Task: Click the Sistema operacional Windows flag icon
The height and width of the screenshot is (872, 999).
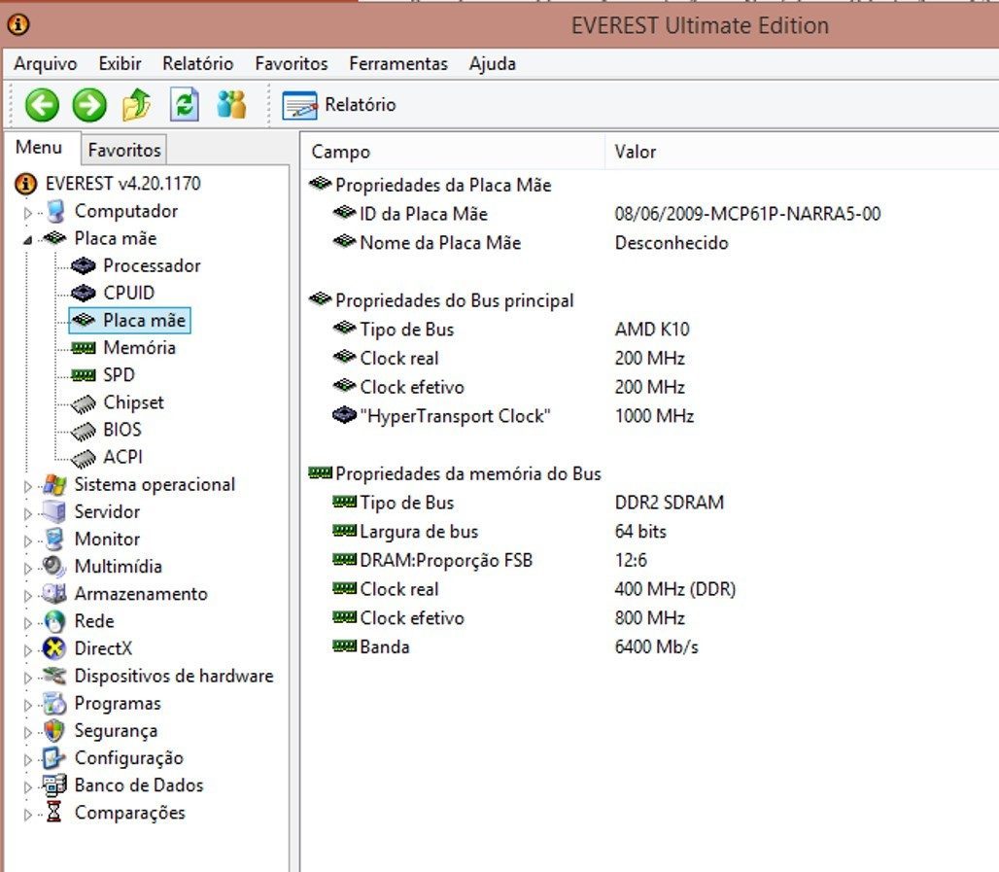Action: pyautogui.click(x=55, y=485)
